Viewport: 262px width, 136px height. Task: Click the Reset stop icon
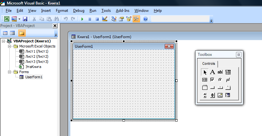pos(97,19)
